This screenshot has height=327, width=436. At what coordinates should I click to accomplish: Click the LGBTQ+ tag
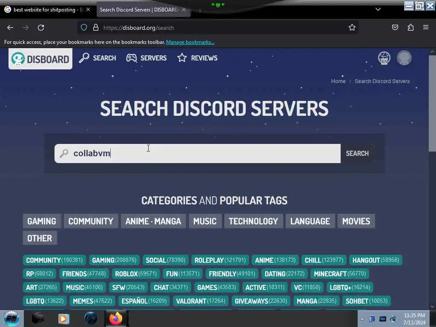tap(350, 287)
